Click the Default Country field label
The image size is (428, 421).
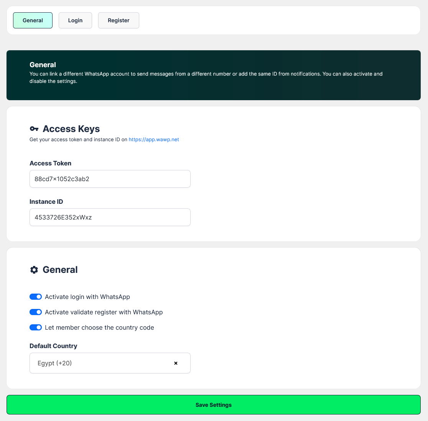pyautogui.click(x=53, y=346)
